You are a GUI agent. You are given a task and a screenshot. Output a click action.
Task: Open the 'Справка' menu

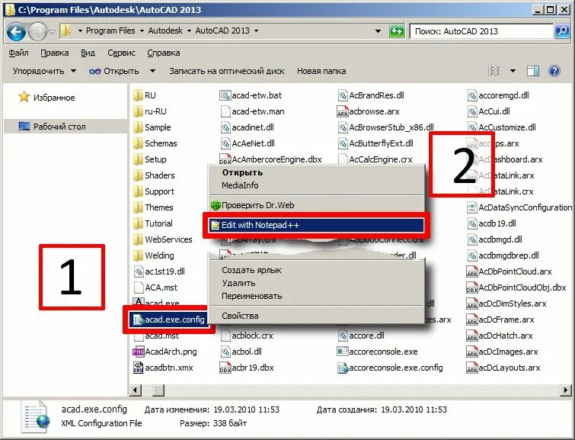coord(164,53)
